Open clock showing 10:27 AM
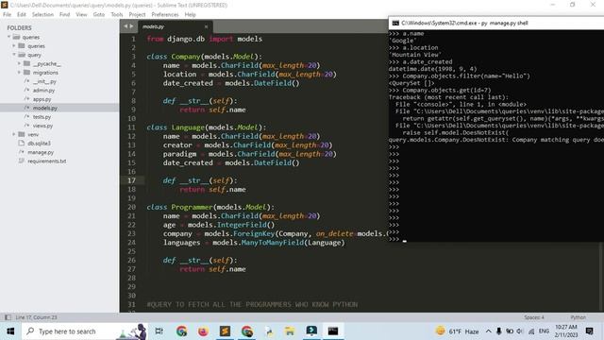 566,331
